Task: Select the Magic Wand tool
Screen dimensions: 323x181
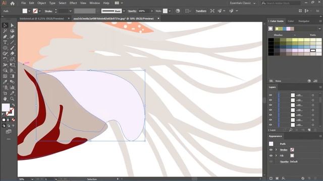Action: (x=5, y=31)
